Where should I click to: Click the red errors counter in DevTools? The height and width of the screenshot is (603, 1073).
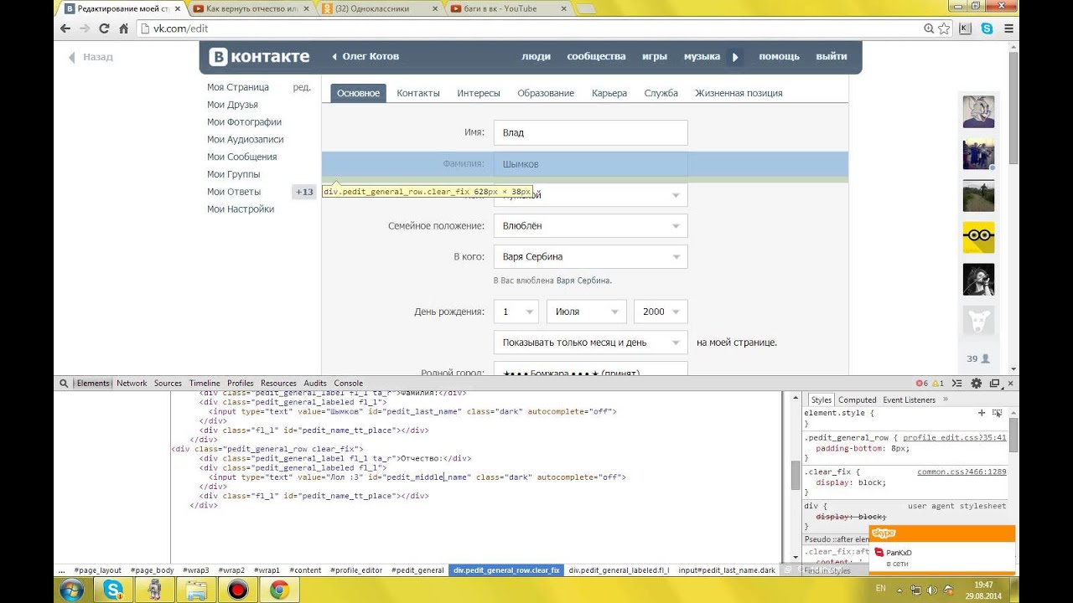point(921,383)
